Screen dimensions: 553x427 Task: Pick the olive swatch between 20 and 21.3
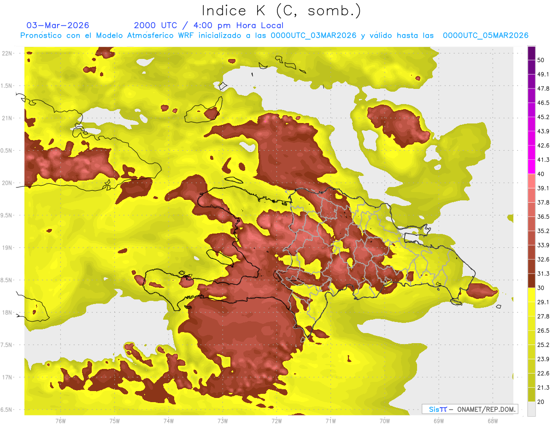pos(531,395)
